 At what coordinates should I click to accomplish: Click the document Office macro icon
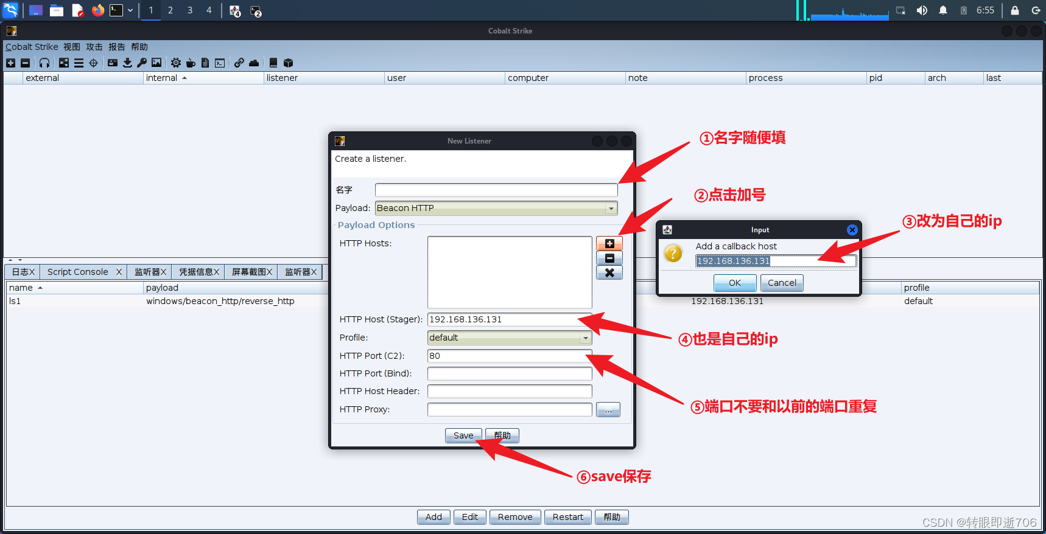point(205,63)
